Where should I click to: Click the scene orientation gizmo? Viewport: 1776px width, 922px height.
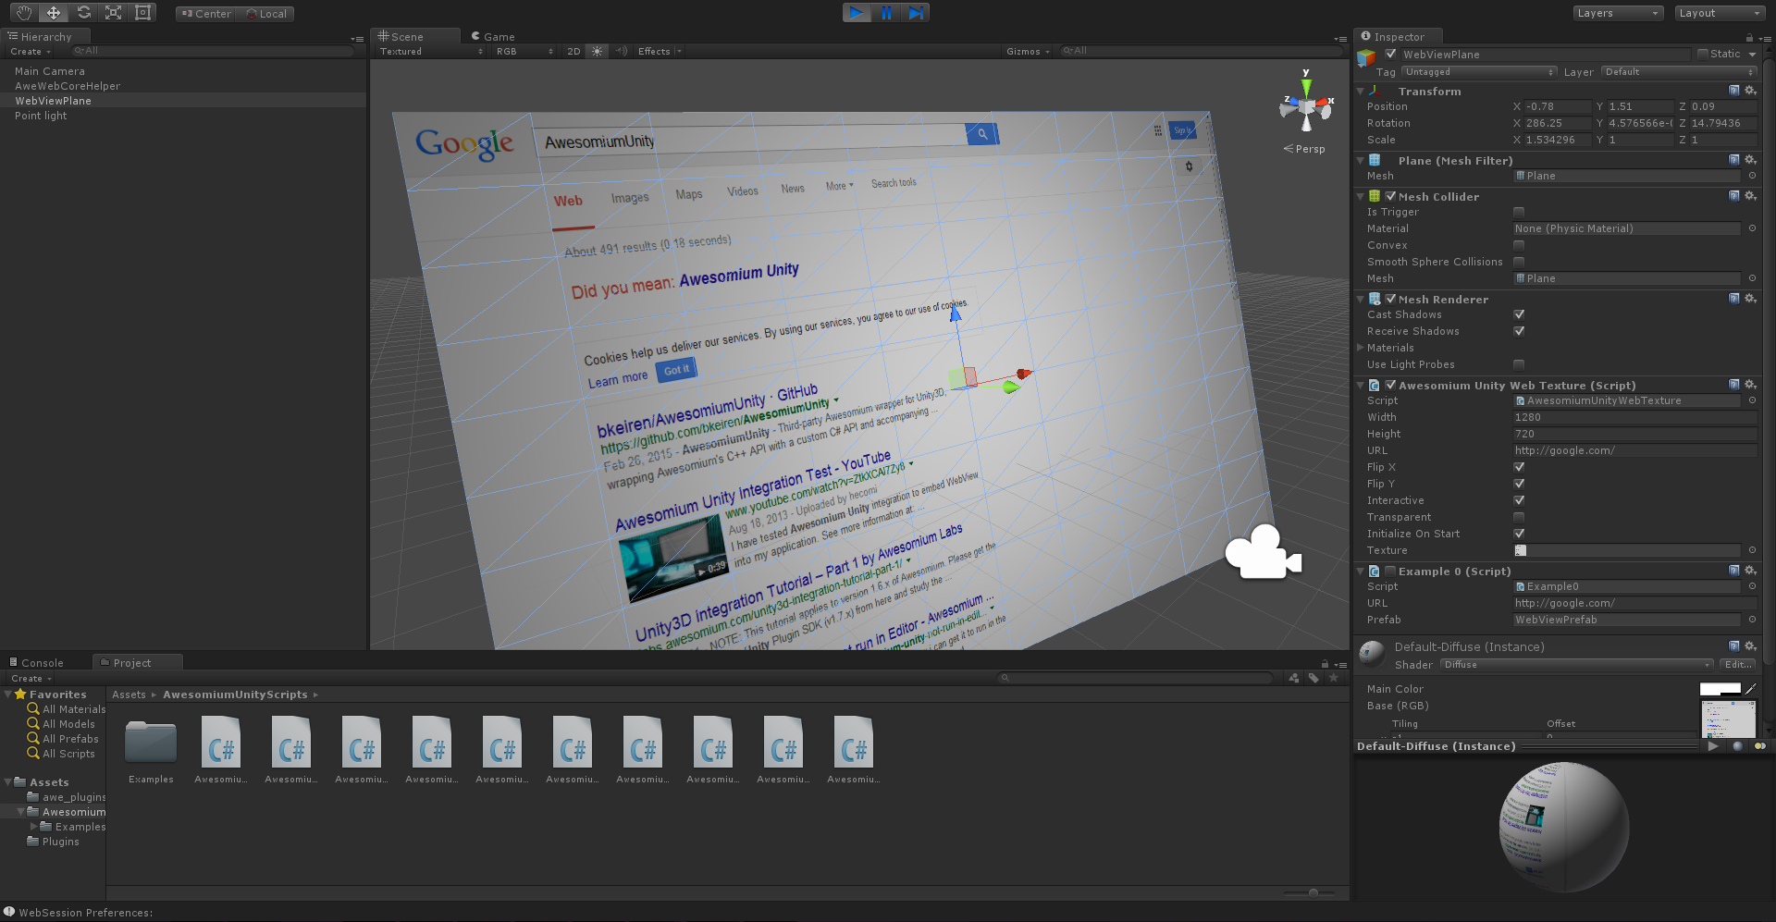[x=1306, y=106]
